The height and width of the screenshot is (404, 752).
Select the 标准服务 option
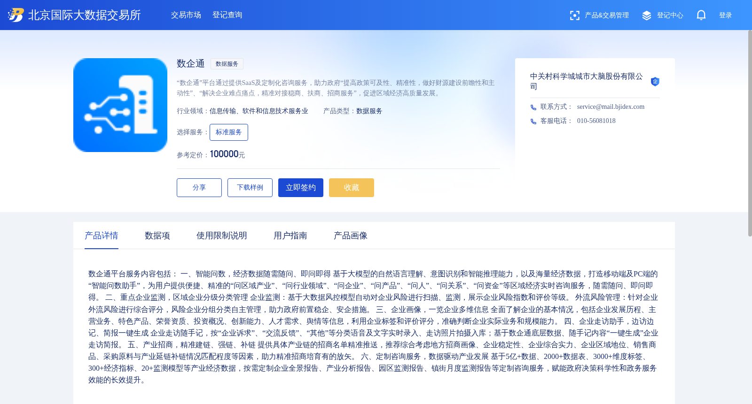229,132
